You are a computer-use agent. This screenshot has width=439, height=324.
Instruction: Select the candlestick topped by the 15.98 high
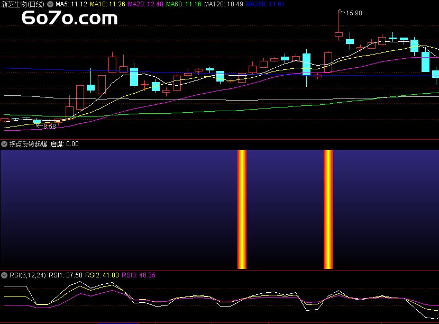click(339, 34)
